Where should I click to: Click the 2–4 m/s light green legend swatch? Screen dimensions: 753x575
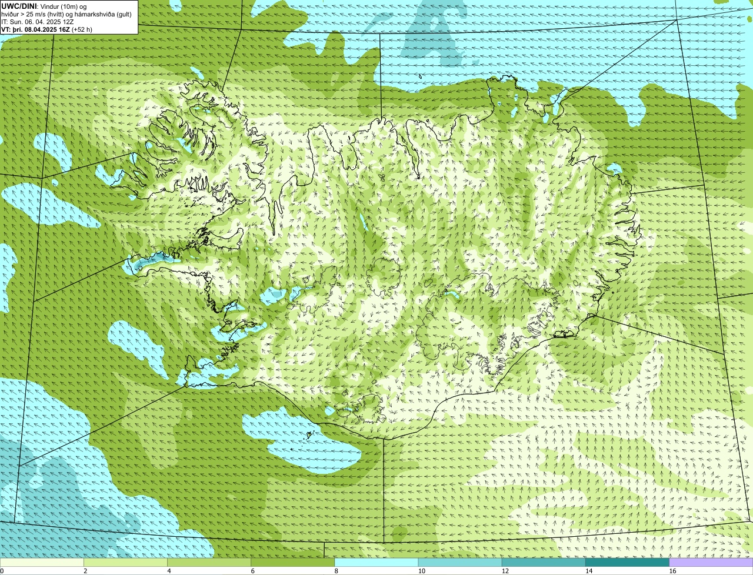point(125,562)
